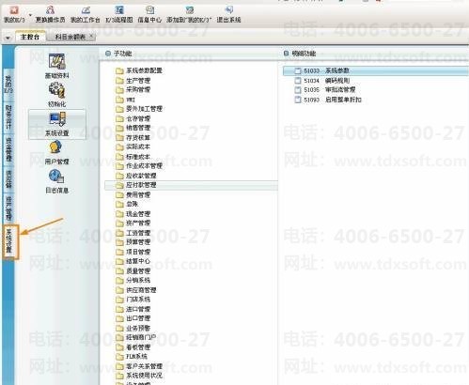The height and width of the screenshot is (385, 469).
Task: Select the 主控台 tab
Action: pos(30,37)
